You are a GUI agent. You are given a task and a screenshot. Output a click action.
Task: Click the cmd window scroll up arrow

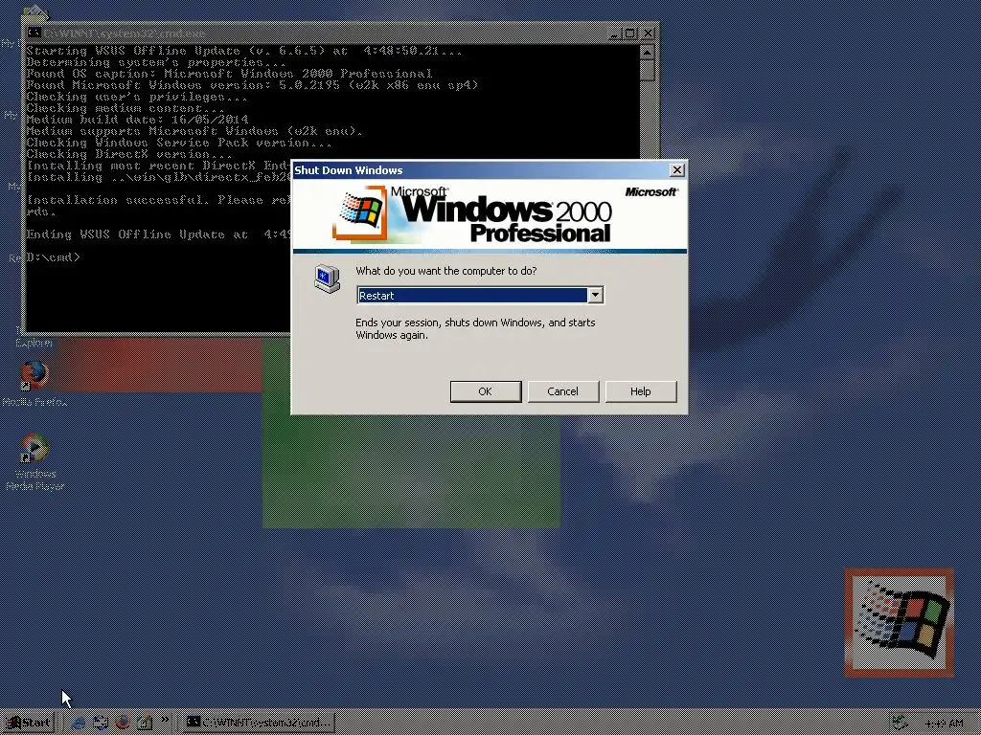[648, 52]
